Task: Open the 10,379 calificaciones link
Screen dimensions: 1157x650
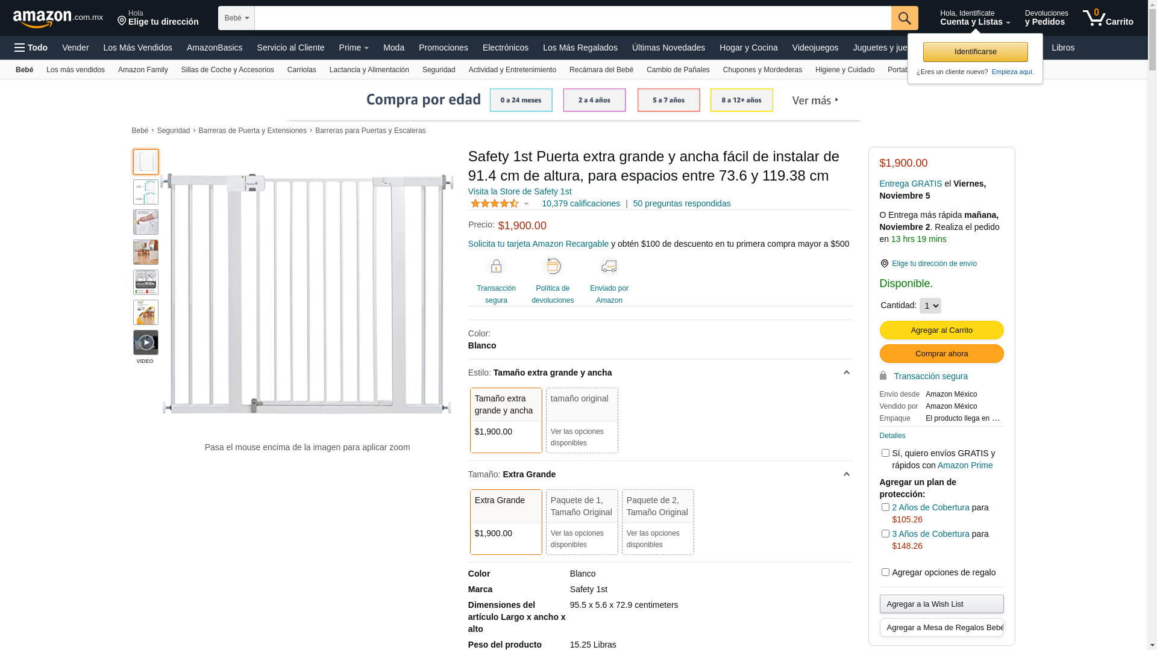Action: point(580,203)
